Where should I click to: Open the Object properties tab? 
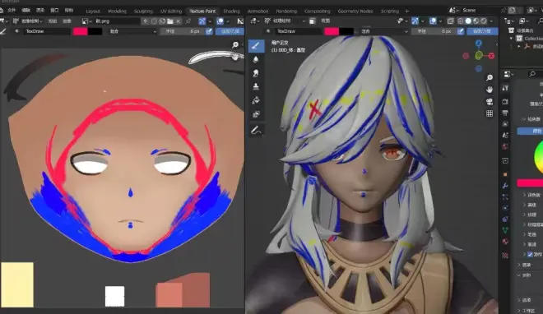pyautogui.click(x=505, y=174)
